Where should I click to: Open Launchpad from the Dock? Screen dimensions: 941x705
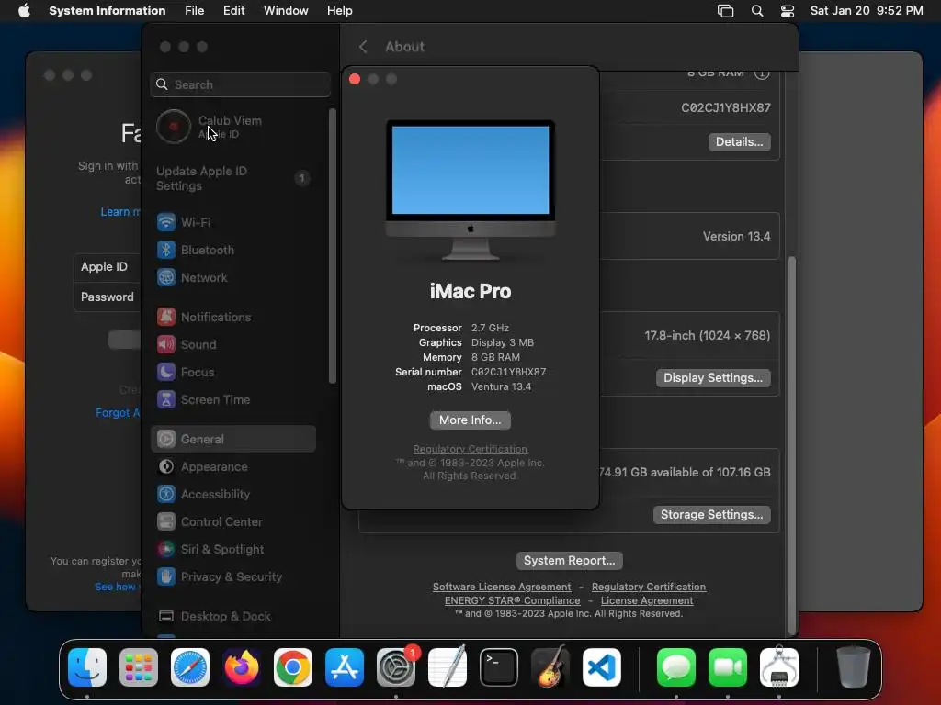[139, 667]
